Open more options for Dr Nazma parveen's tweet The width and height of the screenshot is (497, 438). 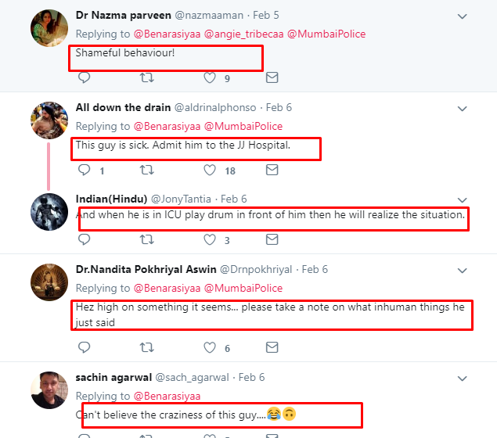463,16
